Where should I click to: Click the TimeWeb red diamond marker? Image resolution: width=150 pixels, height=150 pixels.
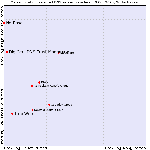coord(12,114)
